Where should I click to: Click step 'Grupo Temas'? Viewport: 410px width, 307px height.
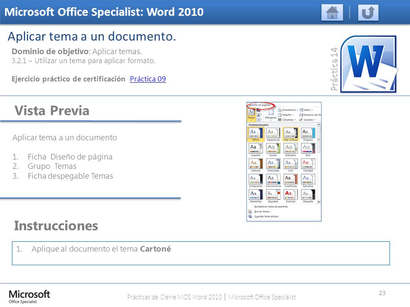tap(52, 166)
